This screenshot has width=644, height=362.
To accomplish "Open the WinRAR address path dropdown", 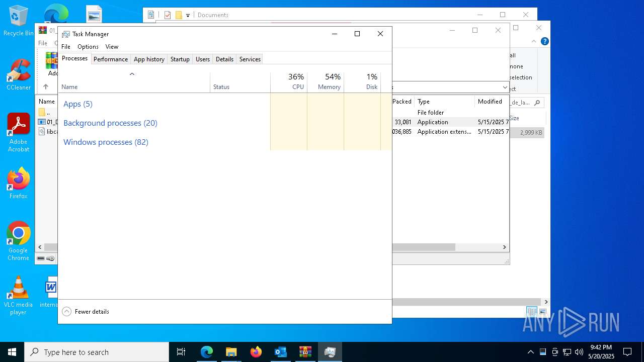I will 505,87.
